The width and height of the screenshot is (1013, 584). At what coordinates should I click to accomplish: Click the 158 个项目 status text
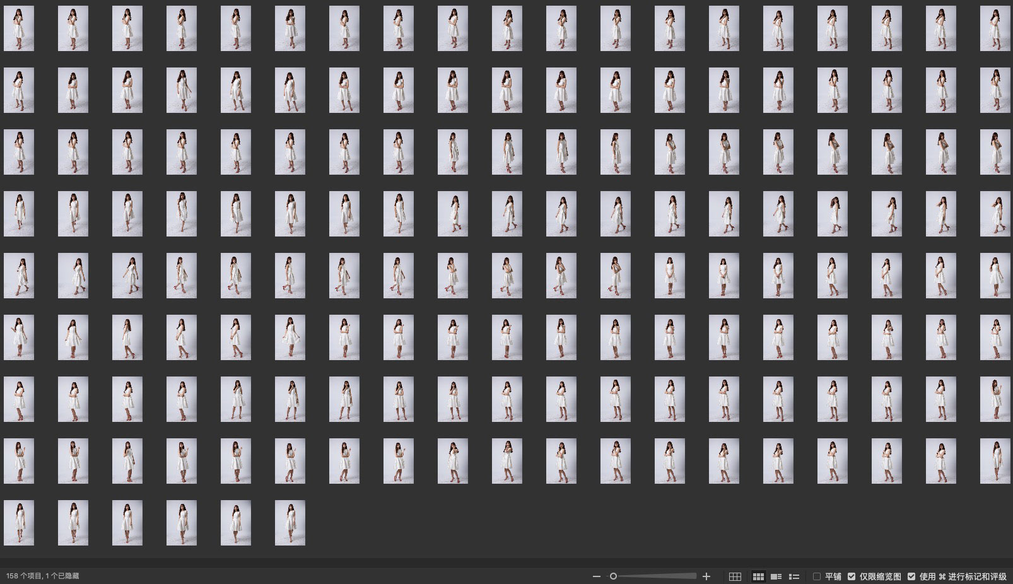pos(42,576)
